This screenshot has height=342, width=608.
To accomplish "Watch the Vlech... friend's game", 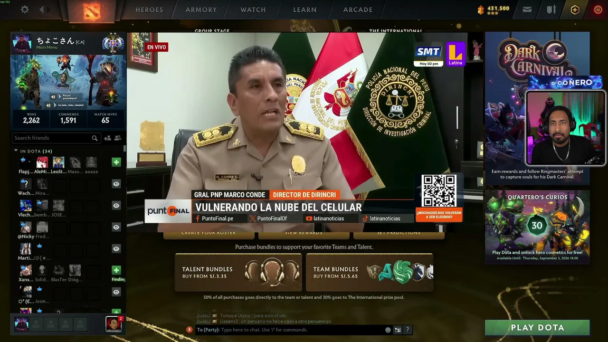I will coord(116,206).
